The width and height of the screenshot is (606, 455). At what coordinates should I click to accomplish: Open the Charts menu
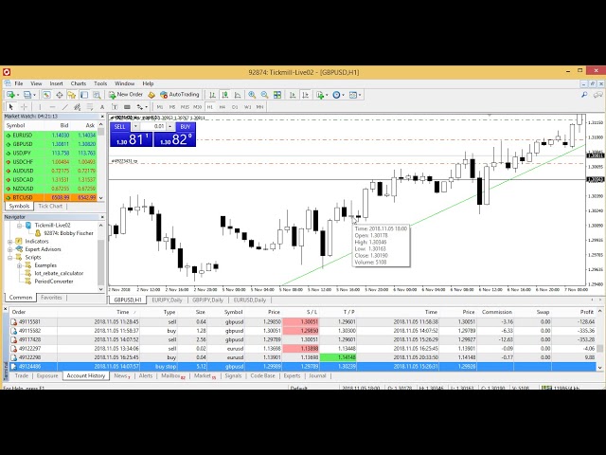(78, 83)
